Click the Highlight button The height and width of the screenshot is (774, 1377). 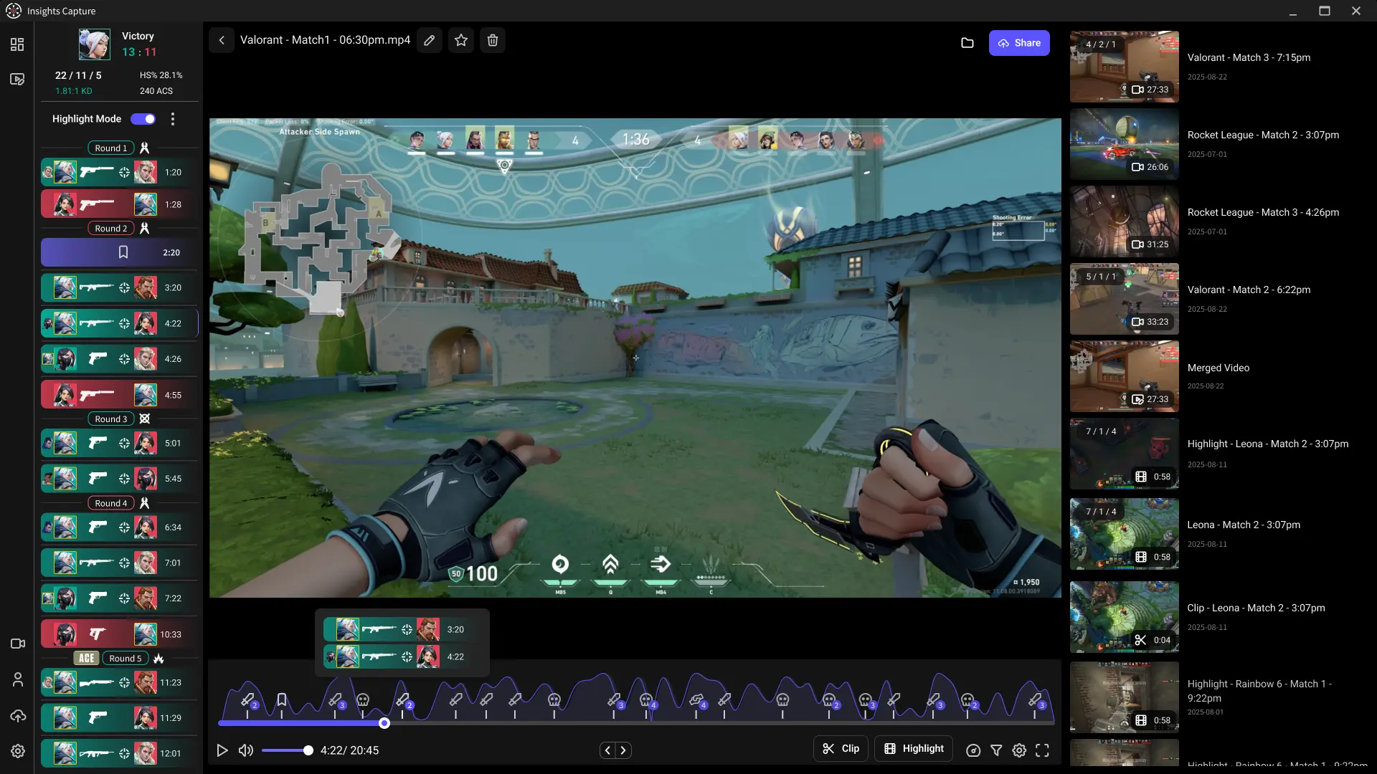(x=914, y=749)
